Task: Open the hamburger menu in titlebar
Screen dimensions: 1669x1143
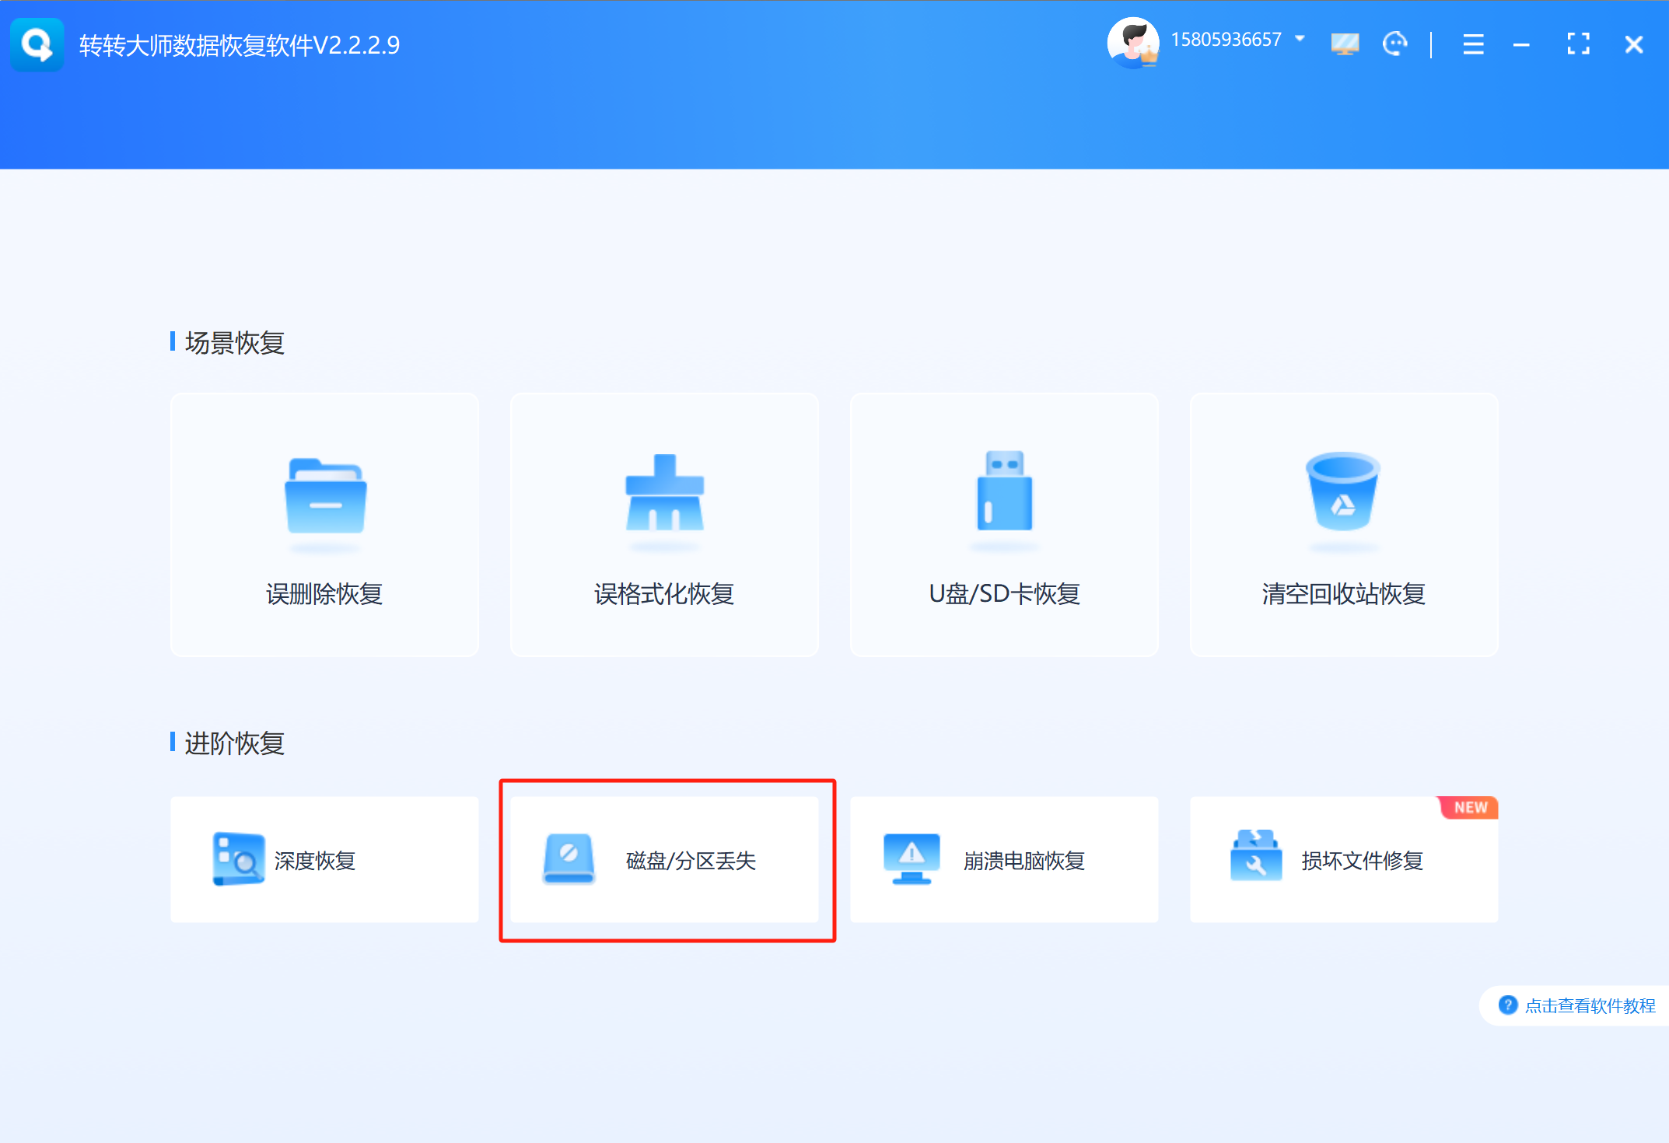Action: coord(1472,44)
